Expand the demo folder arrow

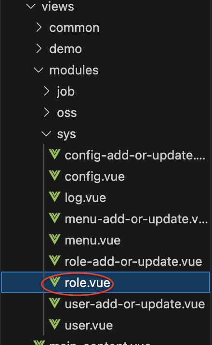39,49
